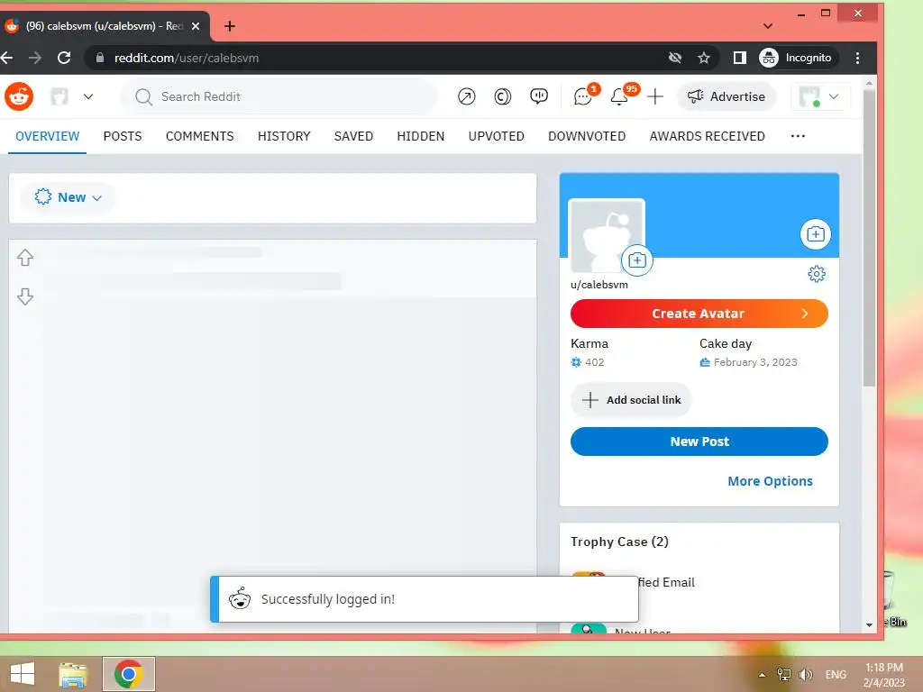Open a new tab with the plus button
Viewport: 923px width, 692px height.
point(230,26)
